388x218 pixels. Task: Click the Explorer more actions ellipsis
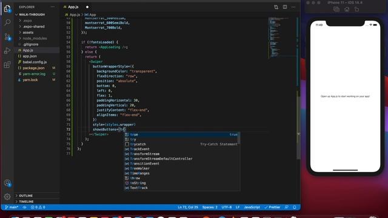pos(52,7)
